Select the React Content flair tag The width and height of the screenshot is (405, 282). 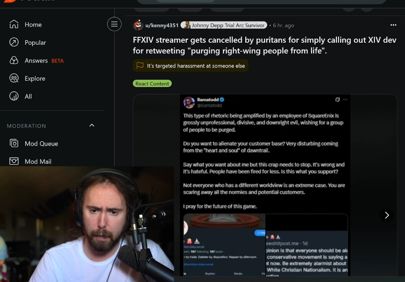(x=152, y=84)
